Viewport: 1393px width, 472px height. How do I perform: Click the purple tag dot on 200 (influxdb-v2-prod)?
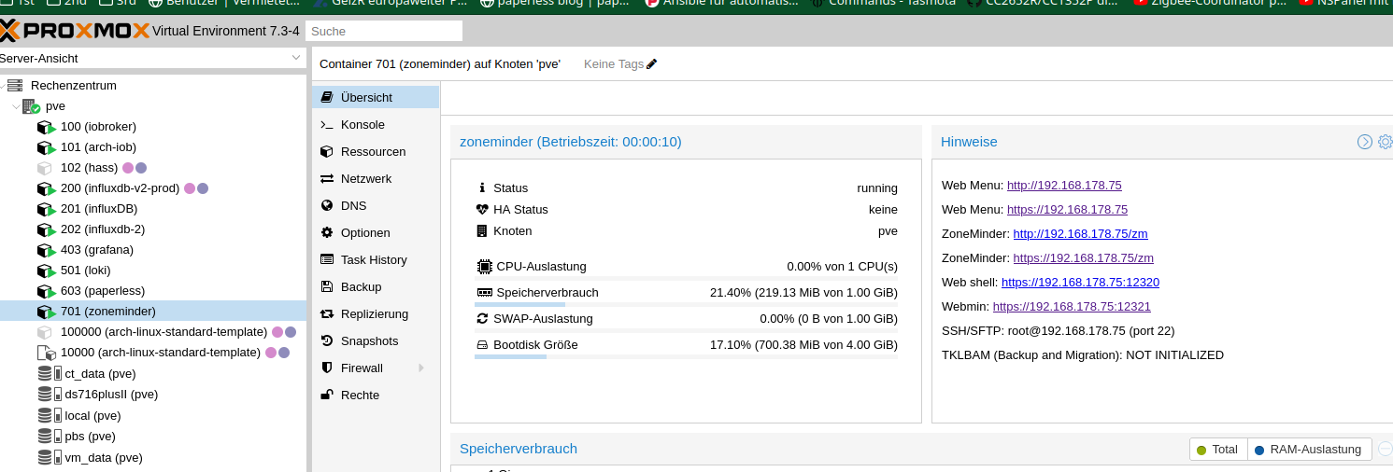coord(203,188)
